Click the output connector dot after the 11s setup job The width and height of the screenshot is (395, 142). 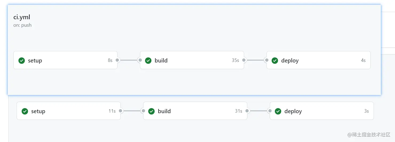(x=120, y=111)
